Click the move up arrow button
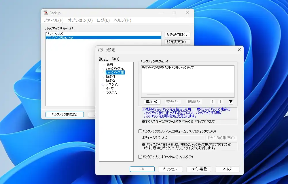Screen dimensions: 288x184 212,101
